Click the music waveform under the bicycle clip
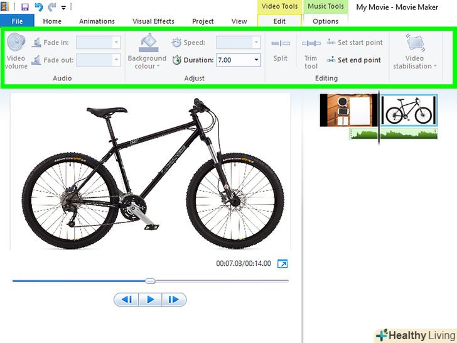The image size is (457, 343). 409,134
